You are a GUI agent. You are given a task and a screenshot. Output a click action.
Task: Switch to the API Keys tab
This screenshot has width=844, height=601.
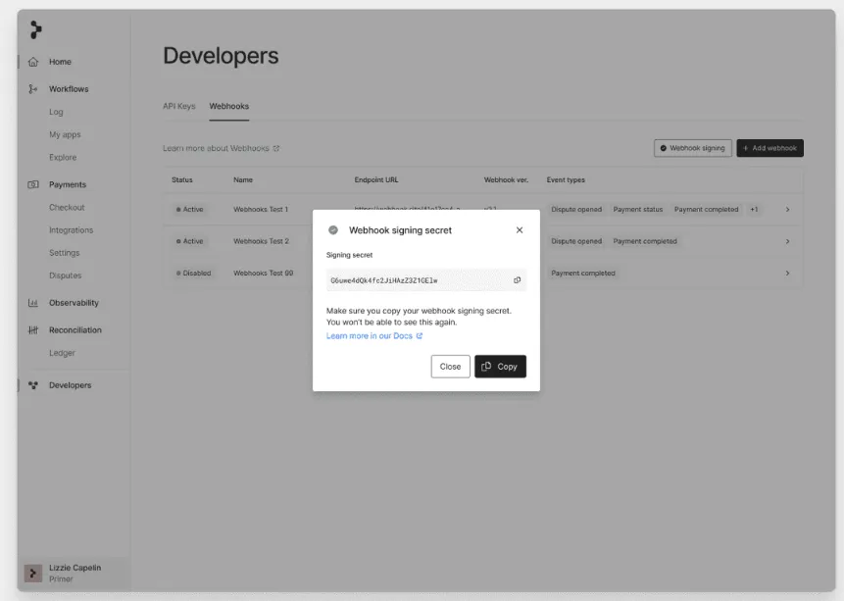(179, 106)
